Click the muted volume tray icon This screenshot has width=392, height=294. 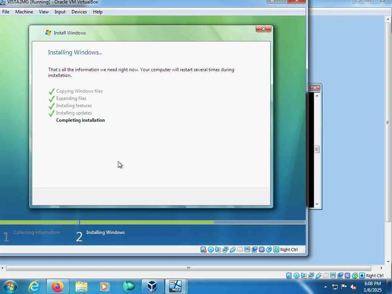[x=353, y=287]
